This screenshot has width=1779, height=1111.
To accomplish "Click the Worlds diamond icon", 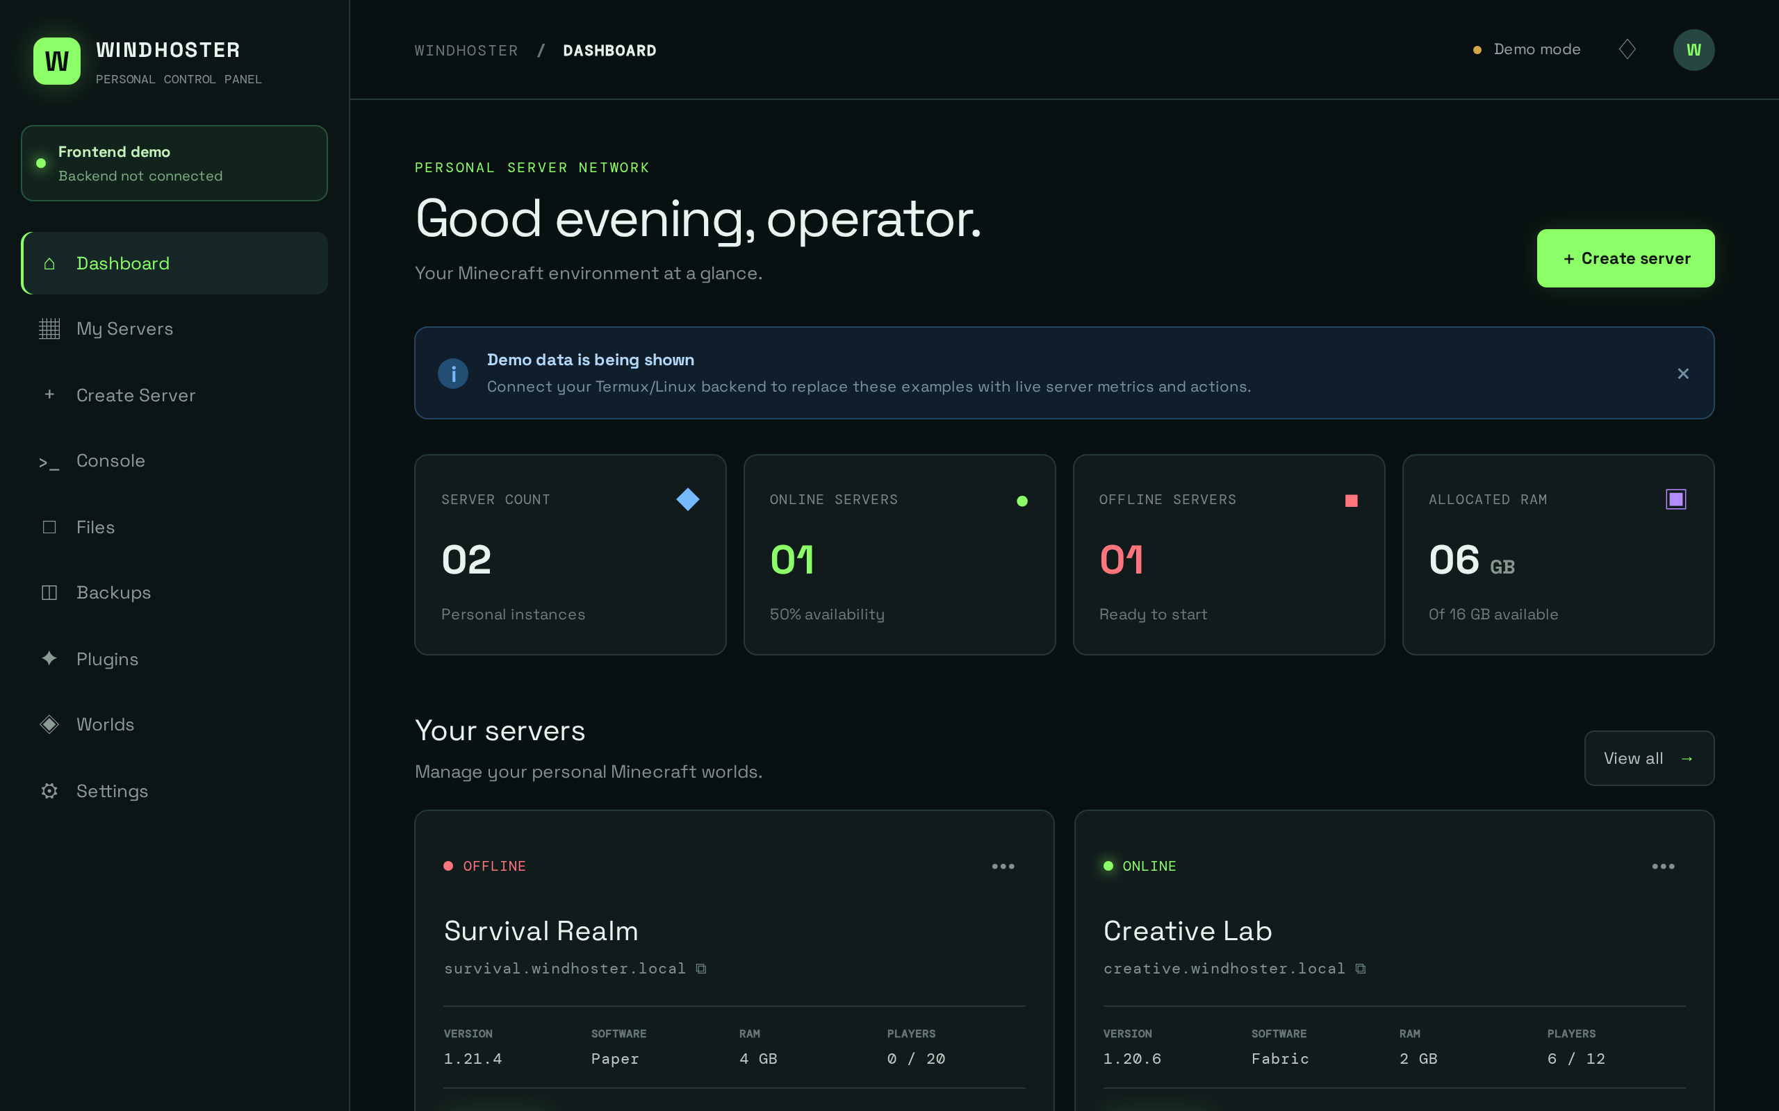I will pyautogui.click(x=49, y=724).
